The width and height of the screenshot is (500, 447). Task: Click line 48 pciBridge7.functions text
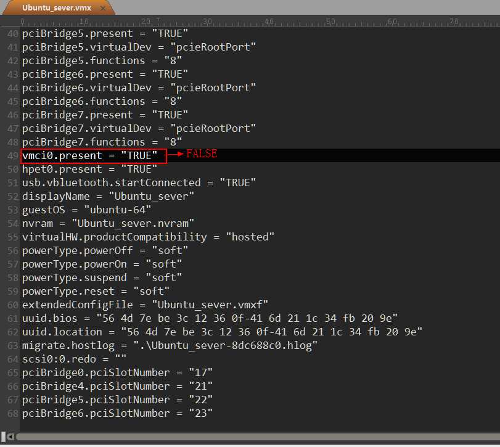pos(102,142)
